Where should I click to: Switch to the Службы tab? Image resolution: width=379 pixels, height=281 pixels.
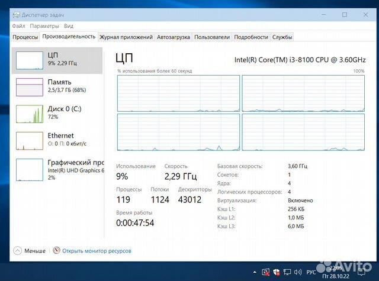click(x=282, y=37)
